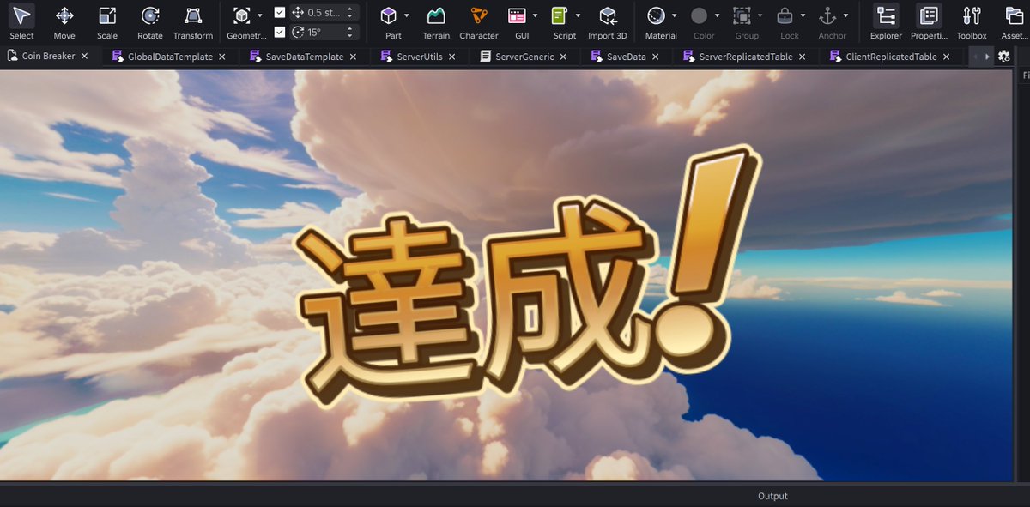The height and width of the screenshot is (507, 1030).
Task: Open the Material manager icon
Action: [657, 15]
